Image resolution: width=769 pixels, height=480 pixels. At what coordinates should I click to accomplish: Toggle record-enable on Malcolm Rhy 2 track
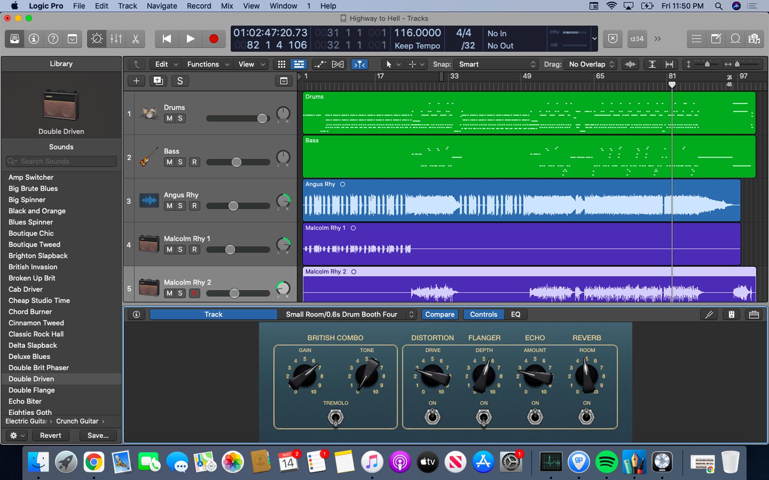(x=194, y=293)
